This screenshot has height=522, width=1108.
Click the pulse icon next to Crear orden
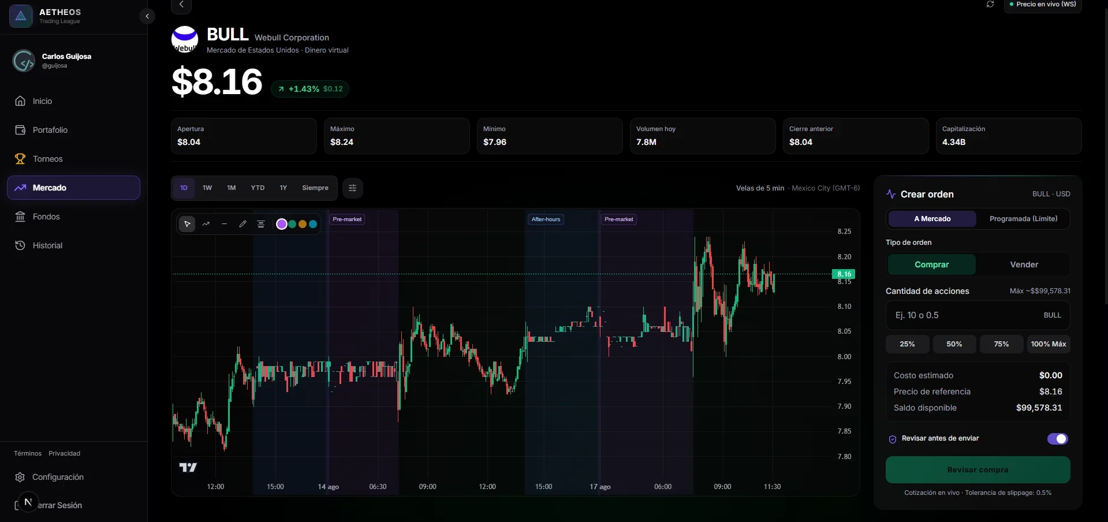pos(891,194)
